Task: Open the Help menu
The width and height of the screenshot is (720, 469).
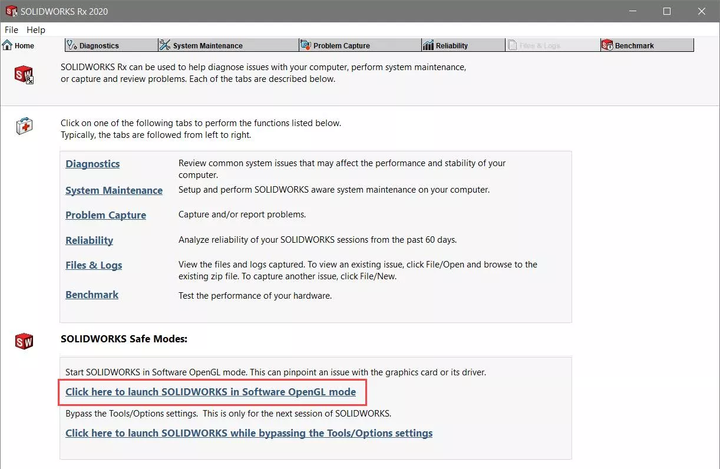Action: 36,29
